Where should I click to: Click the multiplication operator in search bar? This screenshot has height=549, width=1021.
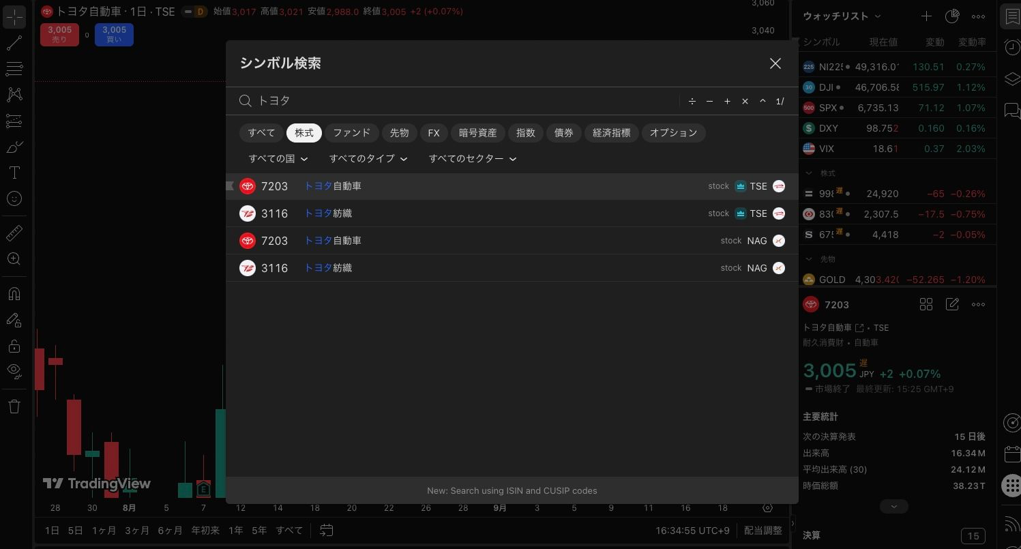(745, 101)
